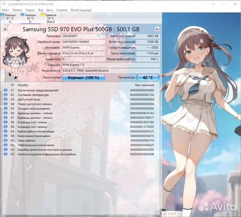Open the Файл menu
The height and width of the screenshot is (217, 241).
[5, 10]
